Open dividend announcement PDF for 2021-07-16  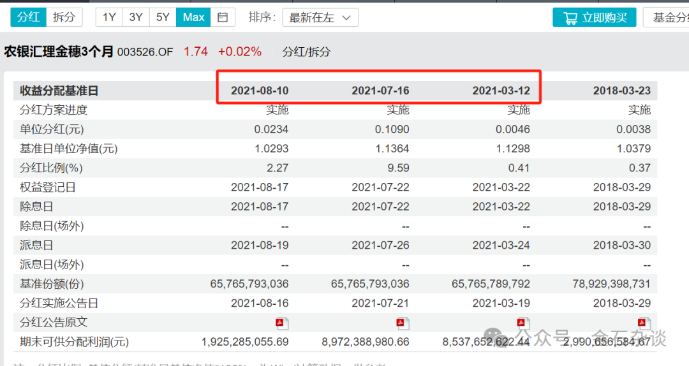[x=403, y=323]
